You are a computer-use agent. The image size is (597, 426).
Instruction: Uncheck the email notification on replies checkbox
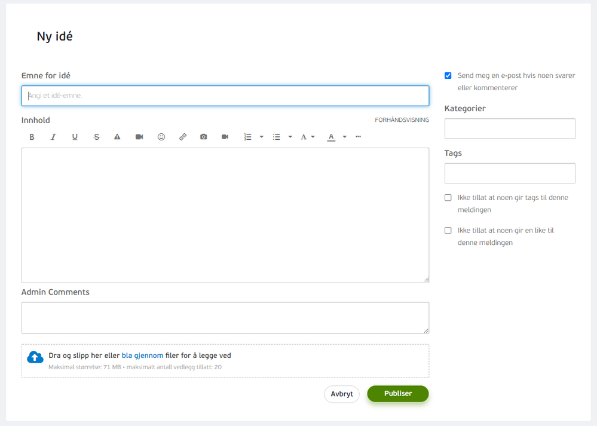(x=448, y=76)
